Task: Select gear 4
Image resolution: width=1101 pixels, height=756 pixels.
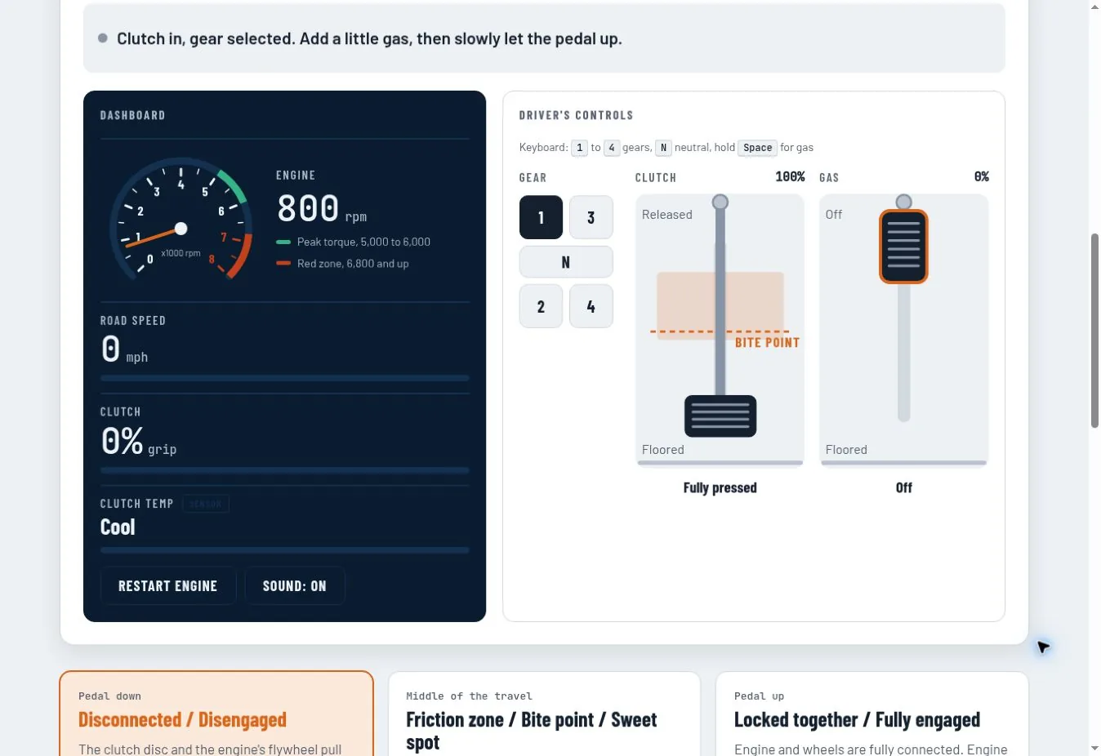Action: (x=591, y=306)
